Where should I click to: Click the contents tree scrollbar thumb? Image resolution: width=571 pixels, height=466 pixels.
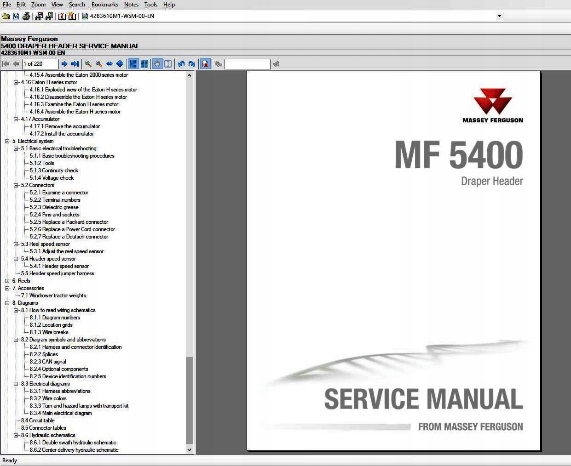coord(189,401)
